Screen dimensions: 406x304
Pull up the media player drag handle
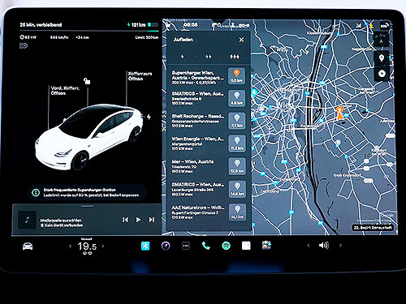pos(87,206)
